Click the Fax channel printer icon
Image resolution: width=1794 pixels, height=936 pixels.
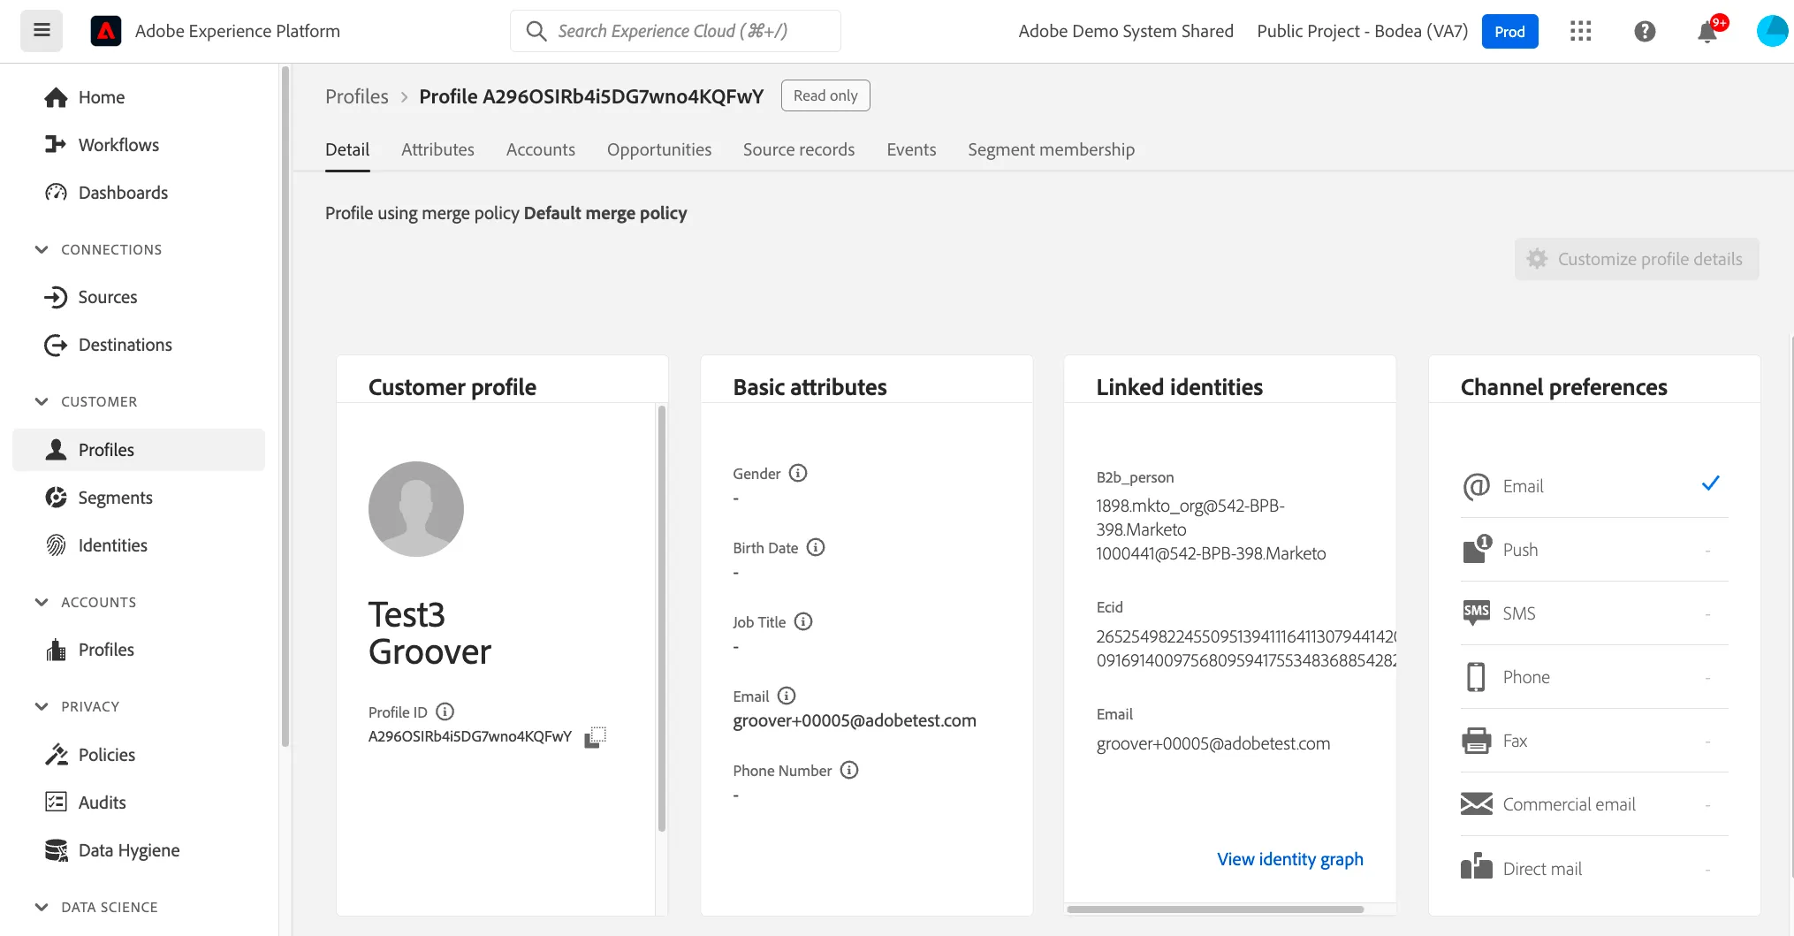pos(1477,741)
